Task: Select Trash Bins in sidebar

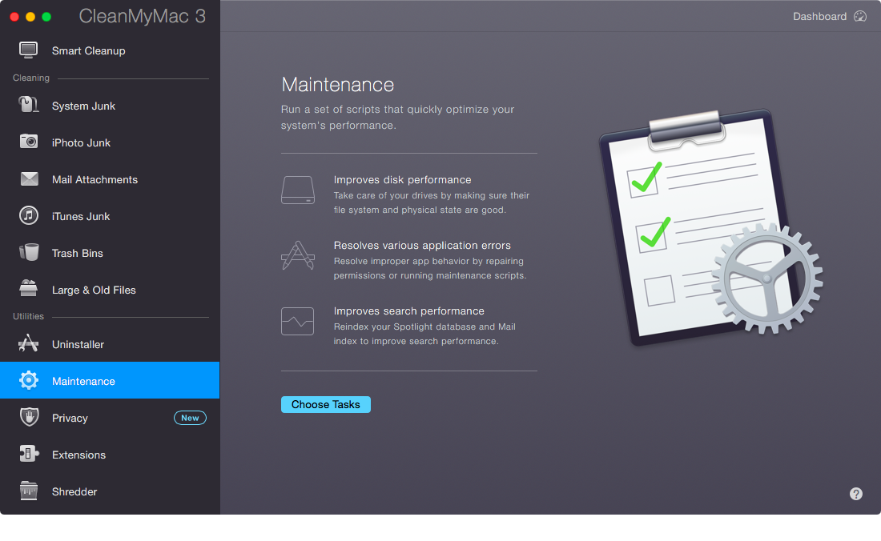Action: tap(110, 253)
